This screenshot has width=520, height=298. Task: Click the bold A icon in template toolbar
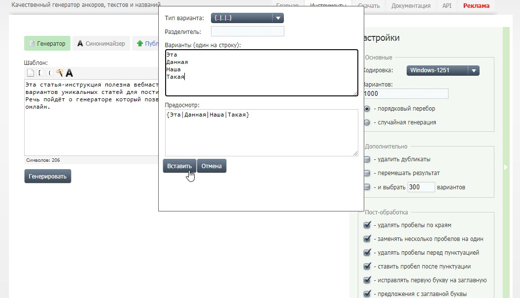pos(69,73)
